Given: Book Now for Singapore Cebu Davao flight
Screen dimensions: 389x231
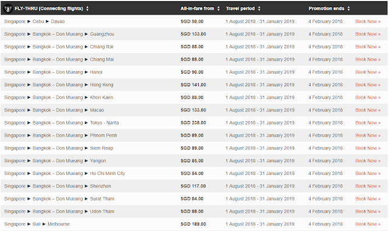Looking at the screenshot, I should pos(368,21).
